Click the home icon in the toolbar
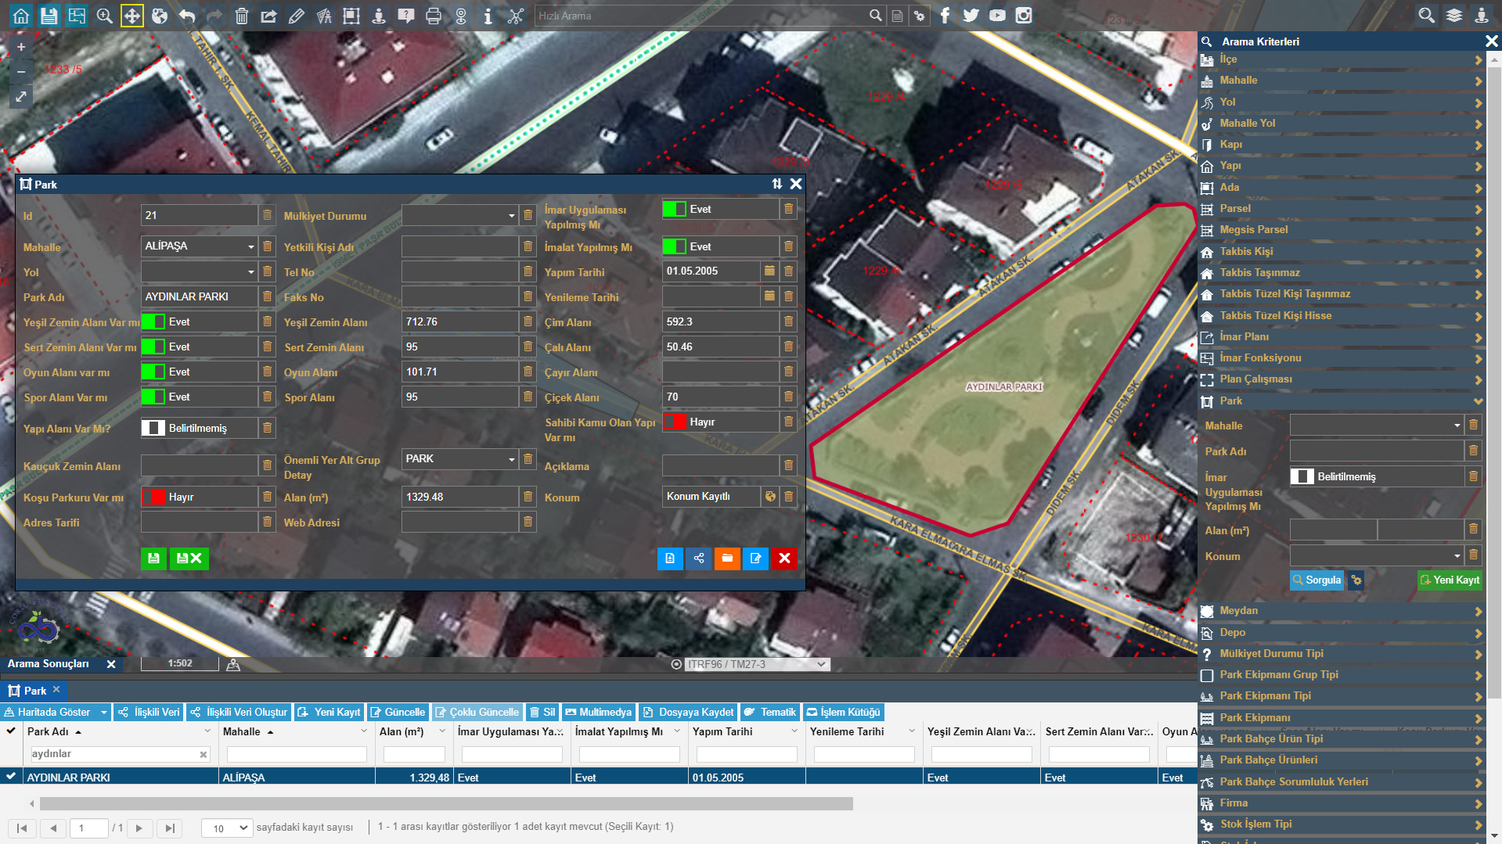Viewport: 1502px width, 844px height. coord(21,16)
